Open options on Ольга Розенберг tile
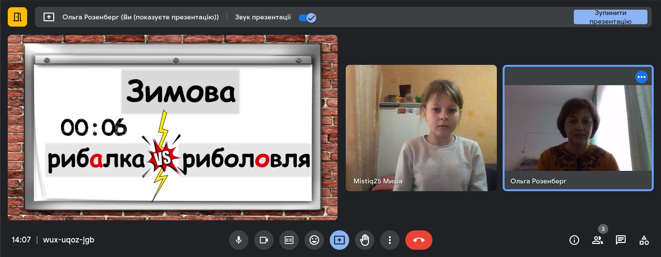The width and height of the screenshot is (661, 257). (x=641, y=77)
